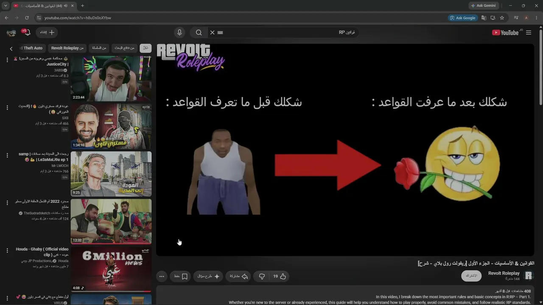The width and height of the screenshot is (543, 305).
Task: Translate this page icon in address bar
Action: point(484,18)
